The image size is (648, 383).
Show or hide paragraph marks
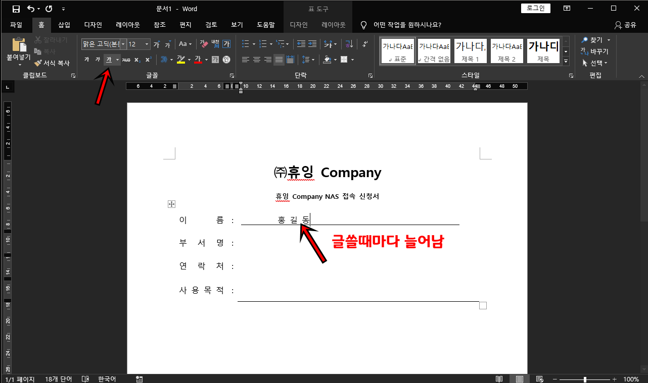(x=365, y=44)
